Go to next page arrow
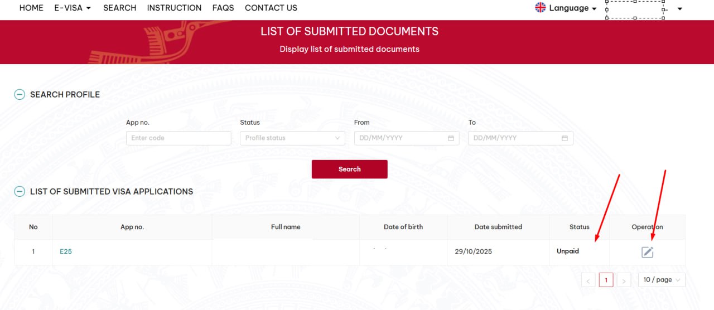 (x=625, y=280)
